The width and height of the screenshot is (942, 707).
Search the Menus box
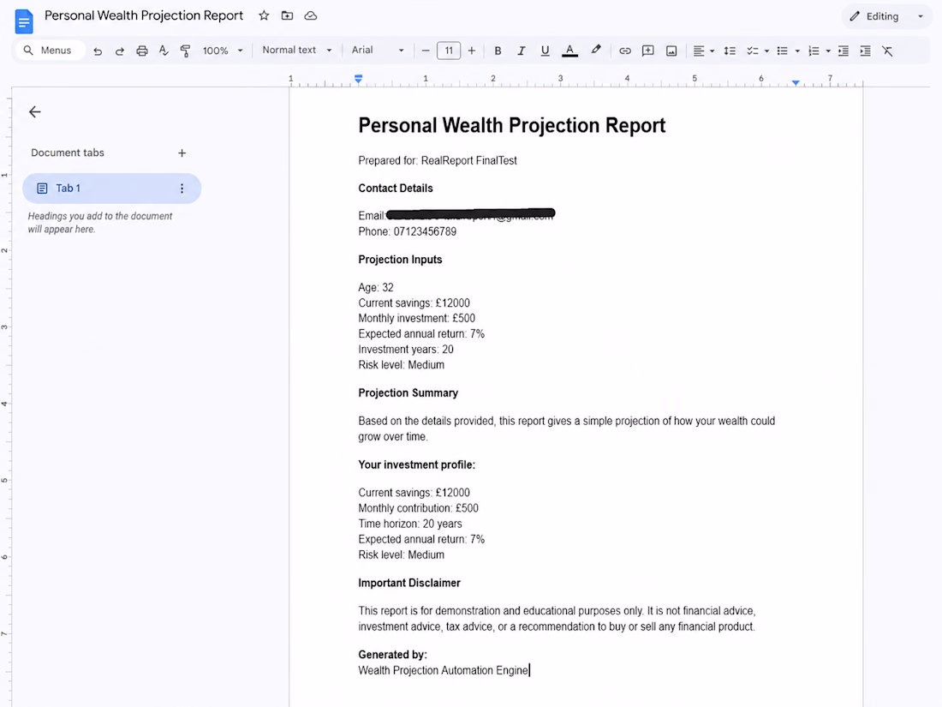50,51
